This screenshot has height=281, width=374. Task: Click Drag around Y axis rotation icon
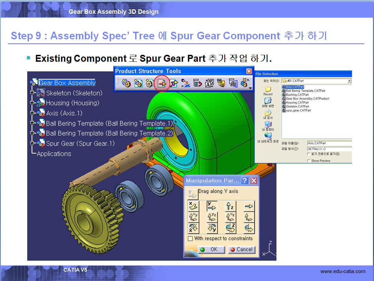(x=212, y=228)
